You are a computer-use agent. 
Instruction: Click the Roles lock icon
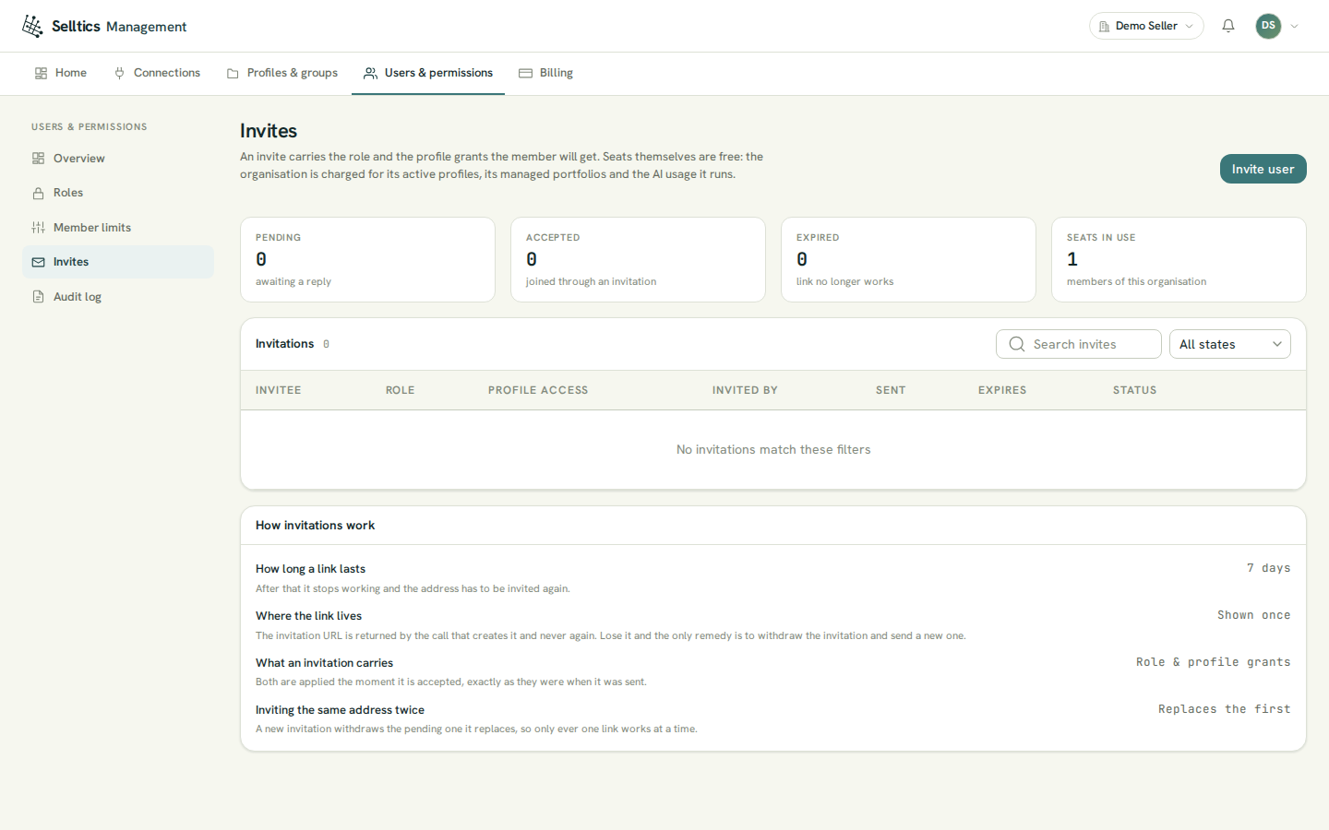(x=39, y=193)
